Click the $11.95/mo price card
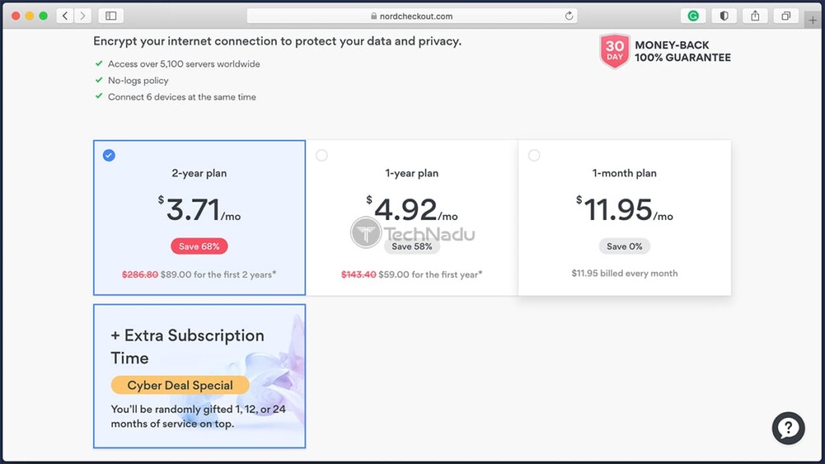Viewport: 825px width, 464px height. [x=624, y=217]
